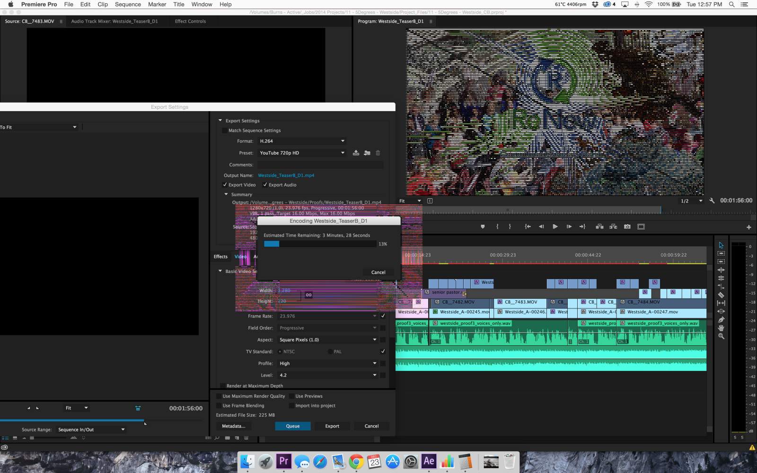The width and height of the screenshot is (757, 473).
Task: Open the 1/2 playback resolution dropdown
Action: (x=691, y=201)
